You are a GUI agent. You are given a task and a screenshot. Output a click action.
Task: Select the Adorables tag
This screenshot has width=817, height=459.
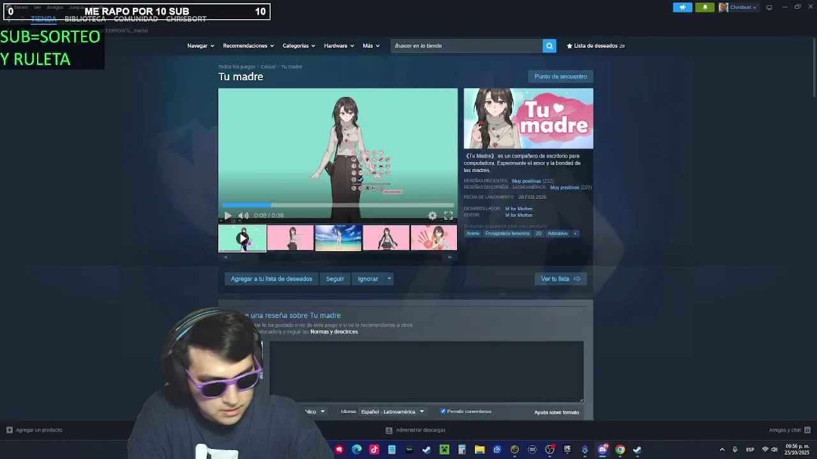pos(557,233)
